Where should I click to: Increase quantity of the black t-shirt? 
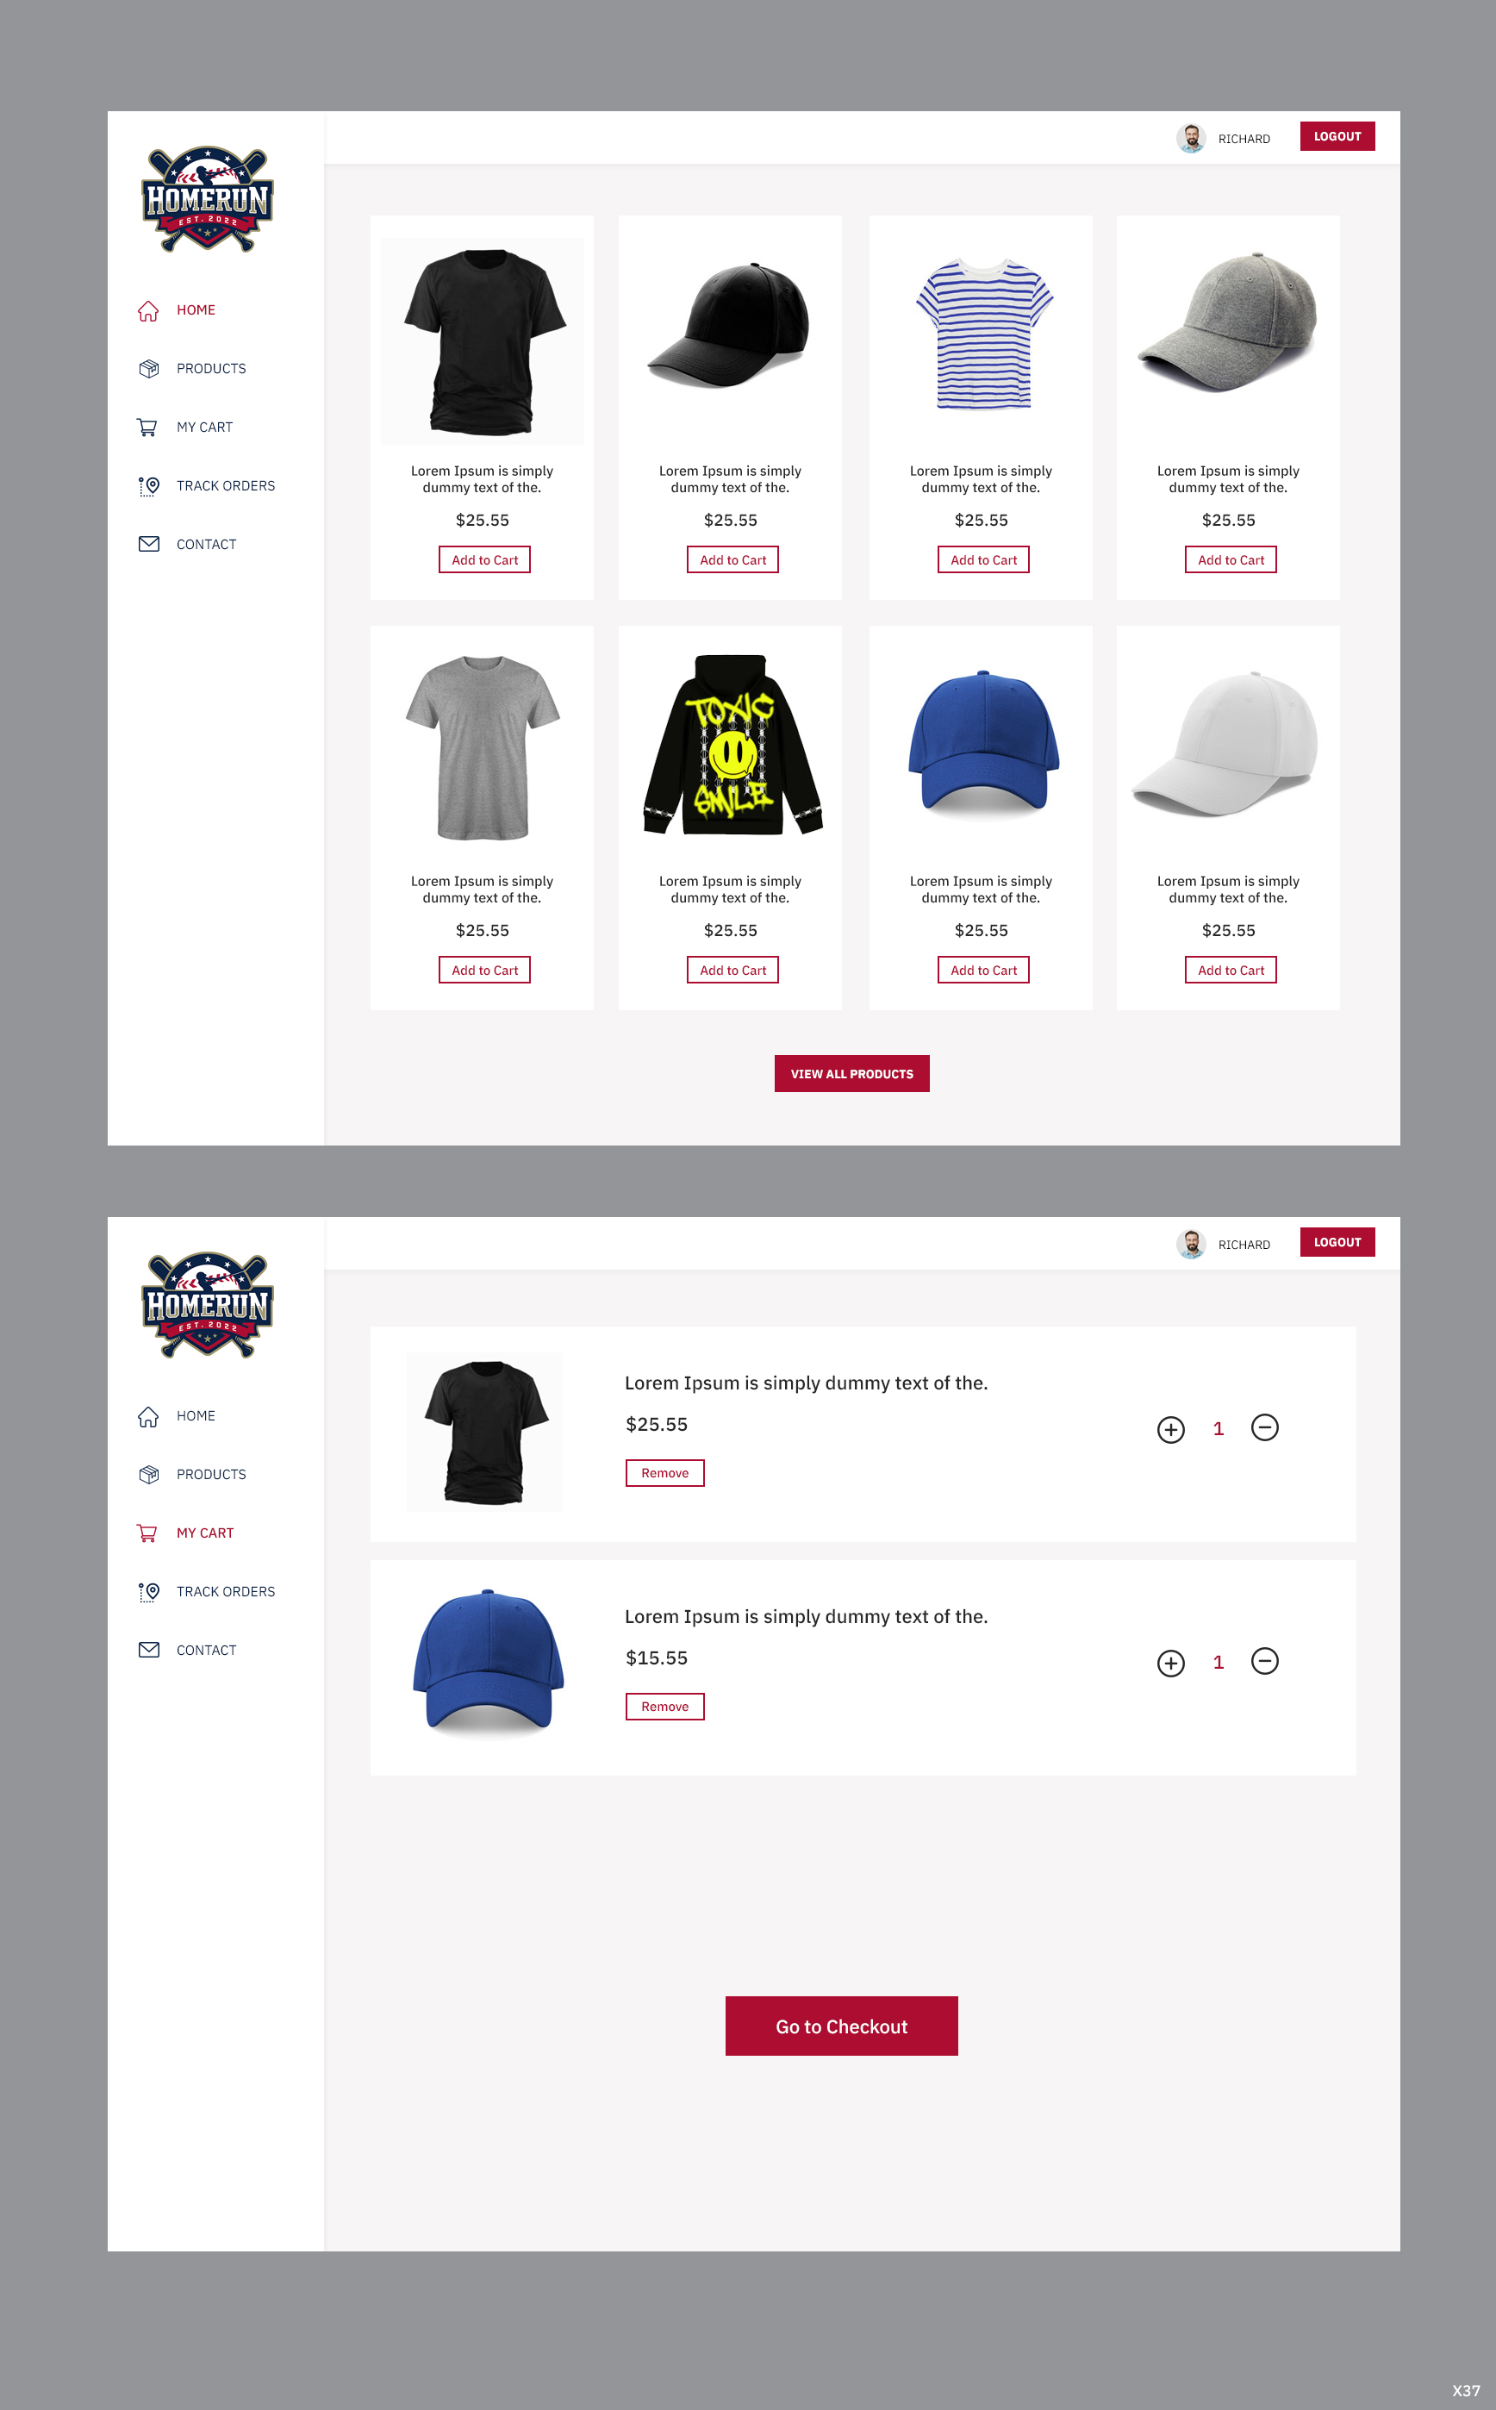coord(1170,1430)
